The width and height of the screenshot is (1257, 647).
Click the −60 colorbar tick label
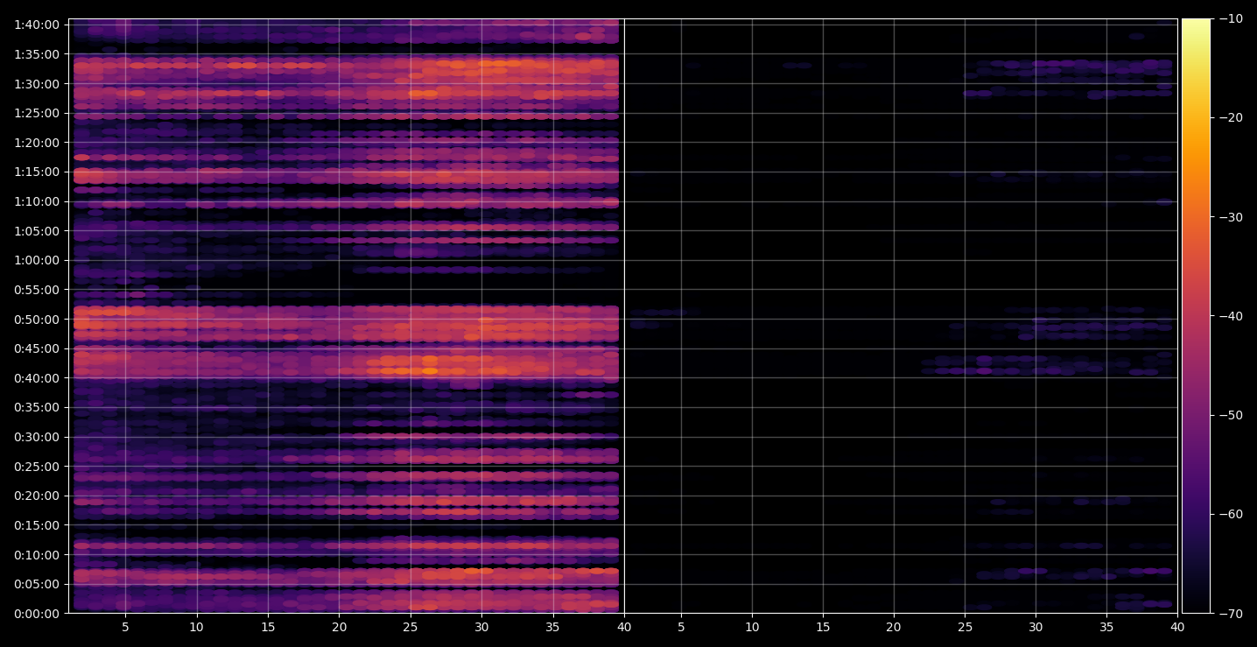coord(1231,514)
